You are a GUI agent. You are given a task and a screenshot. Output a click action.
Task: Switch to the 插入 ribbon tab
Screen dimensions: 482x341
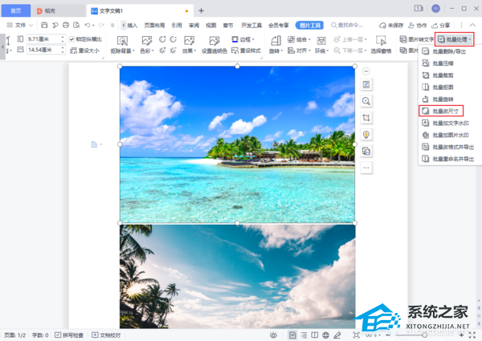[133, 25]
